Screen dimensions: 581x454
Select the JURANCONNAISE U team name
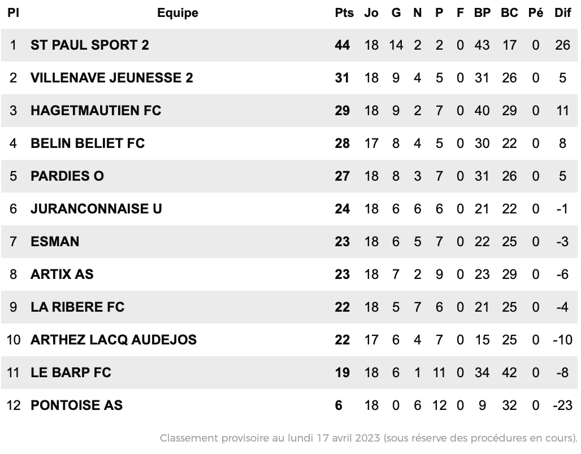[x=96, y=209]
